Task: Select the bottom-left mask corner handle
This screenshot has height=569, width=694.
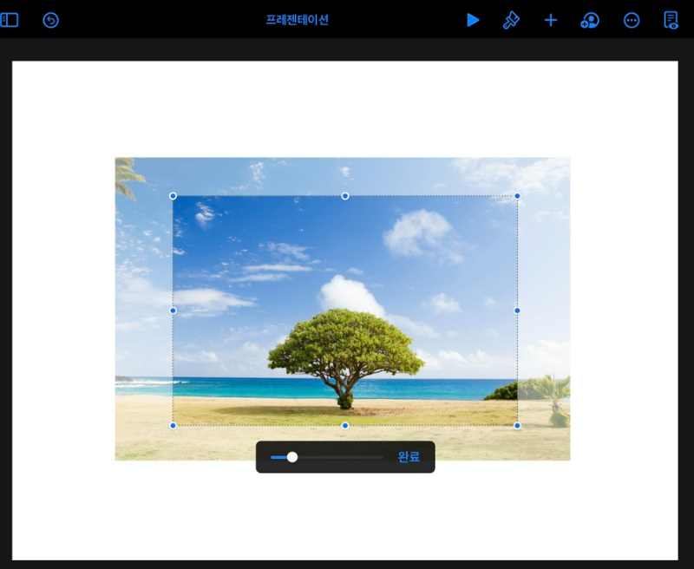Action: (x=173, y=426)
